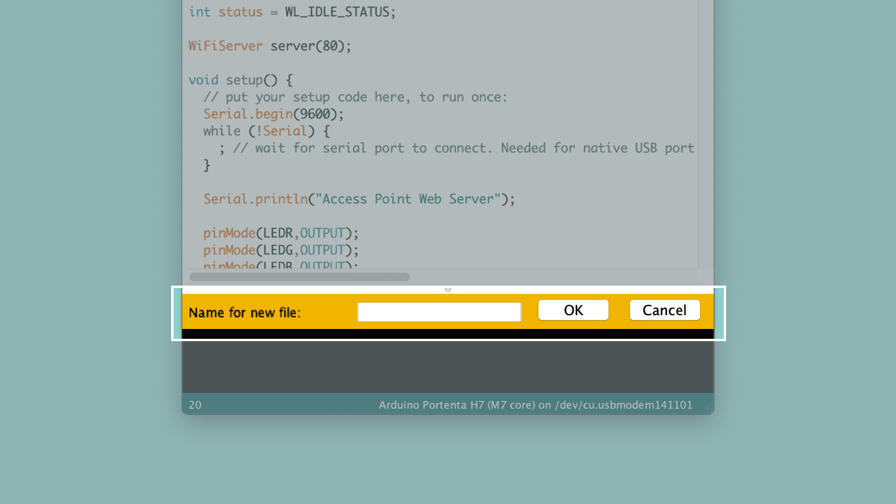Click the Arduino Portenta H7 board status text

pyautogui.click(x=535, y=405)
